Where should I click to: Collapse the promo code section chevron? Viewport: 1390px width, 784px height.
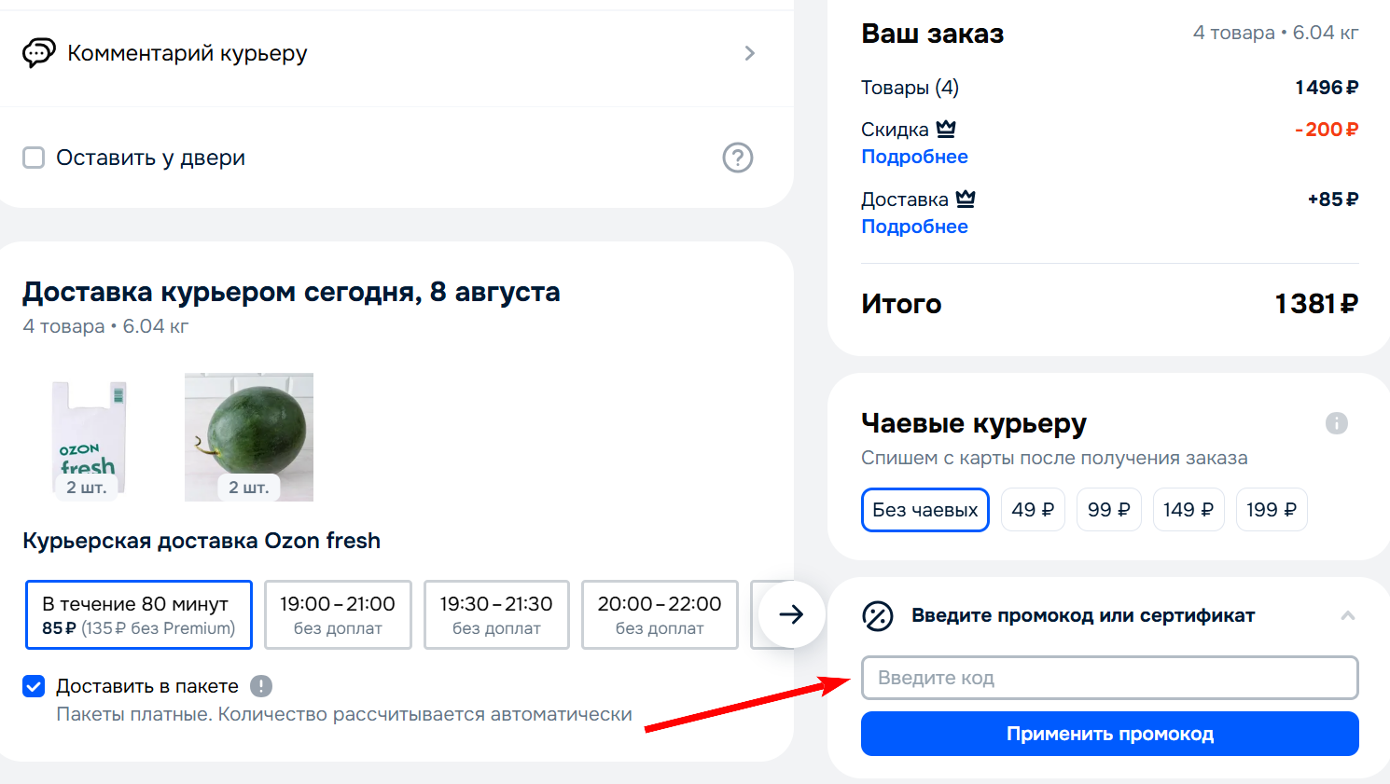[1348, 615]
